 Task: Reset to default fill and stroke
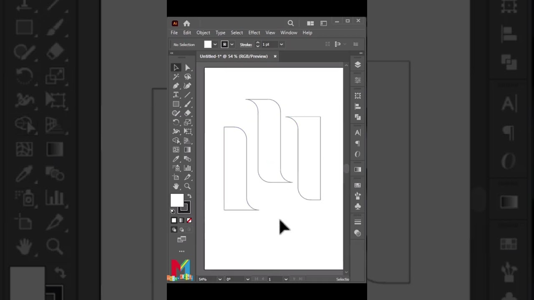173,211
